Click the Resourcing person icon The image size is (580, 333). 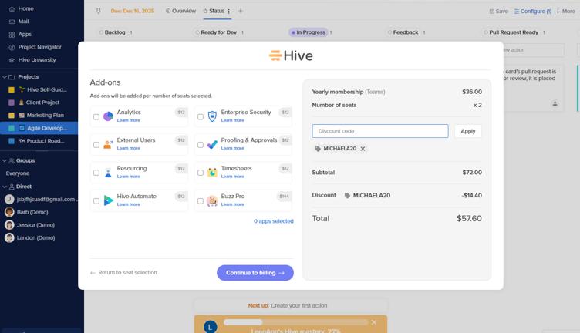(108, 173)
